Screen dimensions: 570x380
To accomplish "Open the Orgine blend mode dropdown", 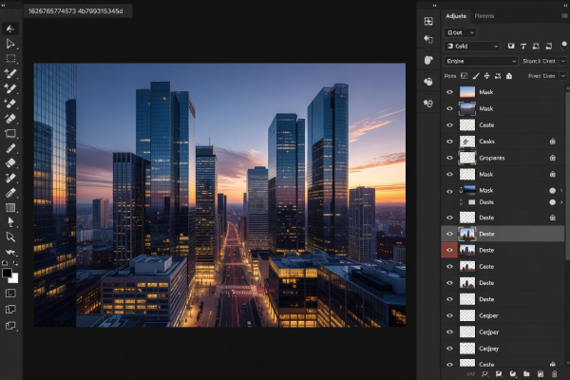I will (480, 61).
